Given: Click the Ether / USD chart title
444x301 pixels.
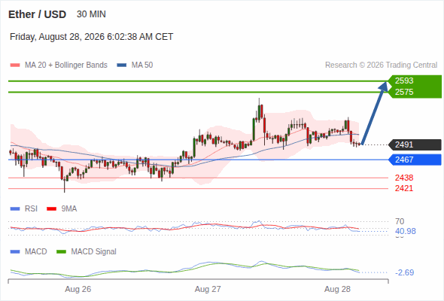Looking at the screenshot, I should click(x=37, y=14).
